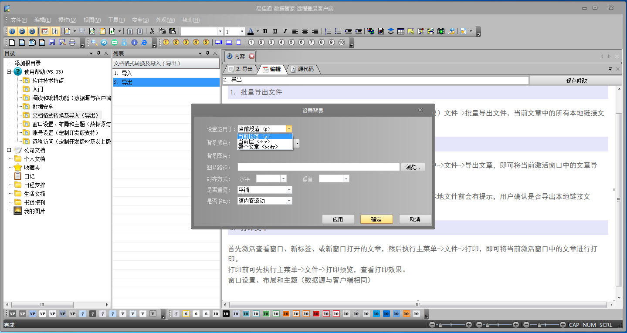This screenshot has width=627, height=333.
Task: Save with the floppy disk icon
Action: [x=52, y=43]
